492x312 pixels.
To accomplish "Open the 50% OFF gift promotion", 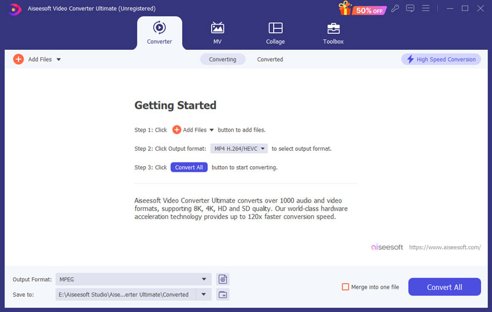I will click(x=363, y=9).
